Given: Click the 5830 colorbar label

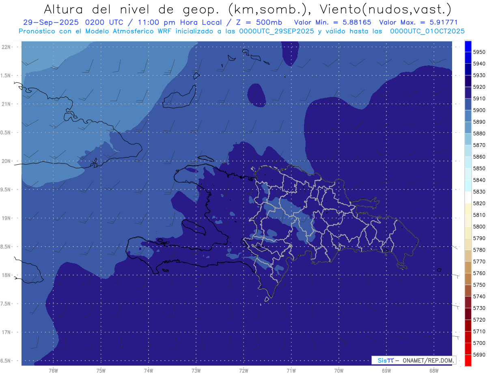Looking at the screenshot, I should [479, 192].
